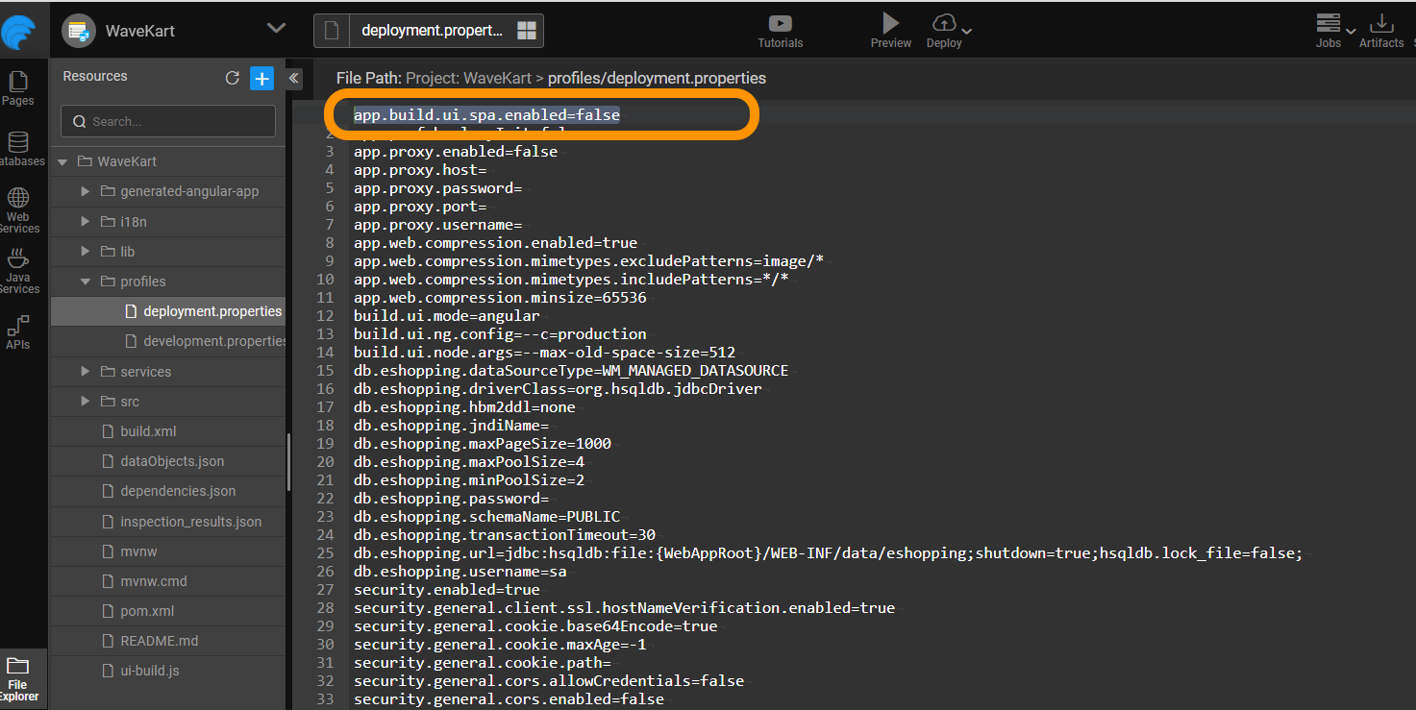Open development.properties in the file tree

pyautogui.click(x=214, y=341)
